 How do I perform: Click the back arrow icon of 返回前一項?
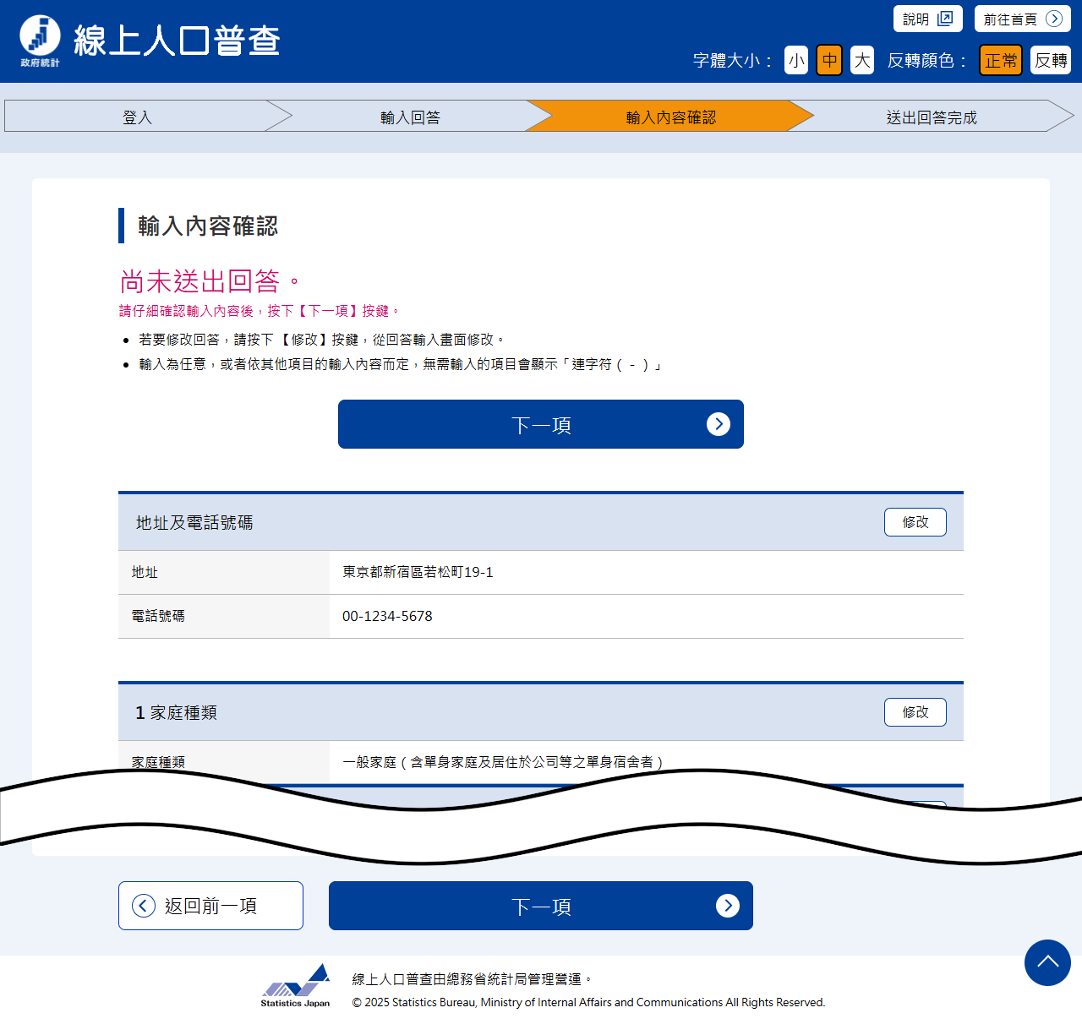pyautogui.click(x=144, y=906)
